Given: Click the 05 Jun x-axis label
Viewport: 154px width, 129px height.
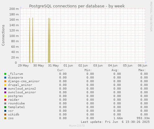Looking at the screenshot, I should 128,66.
